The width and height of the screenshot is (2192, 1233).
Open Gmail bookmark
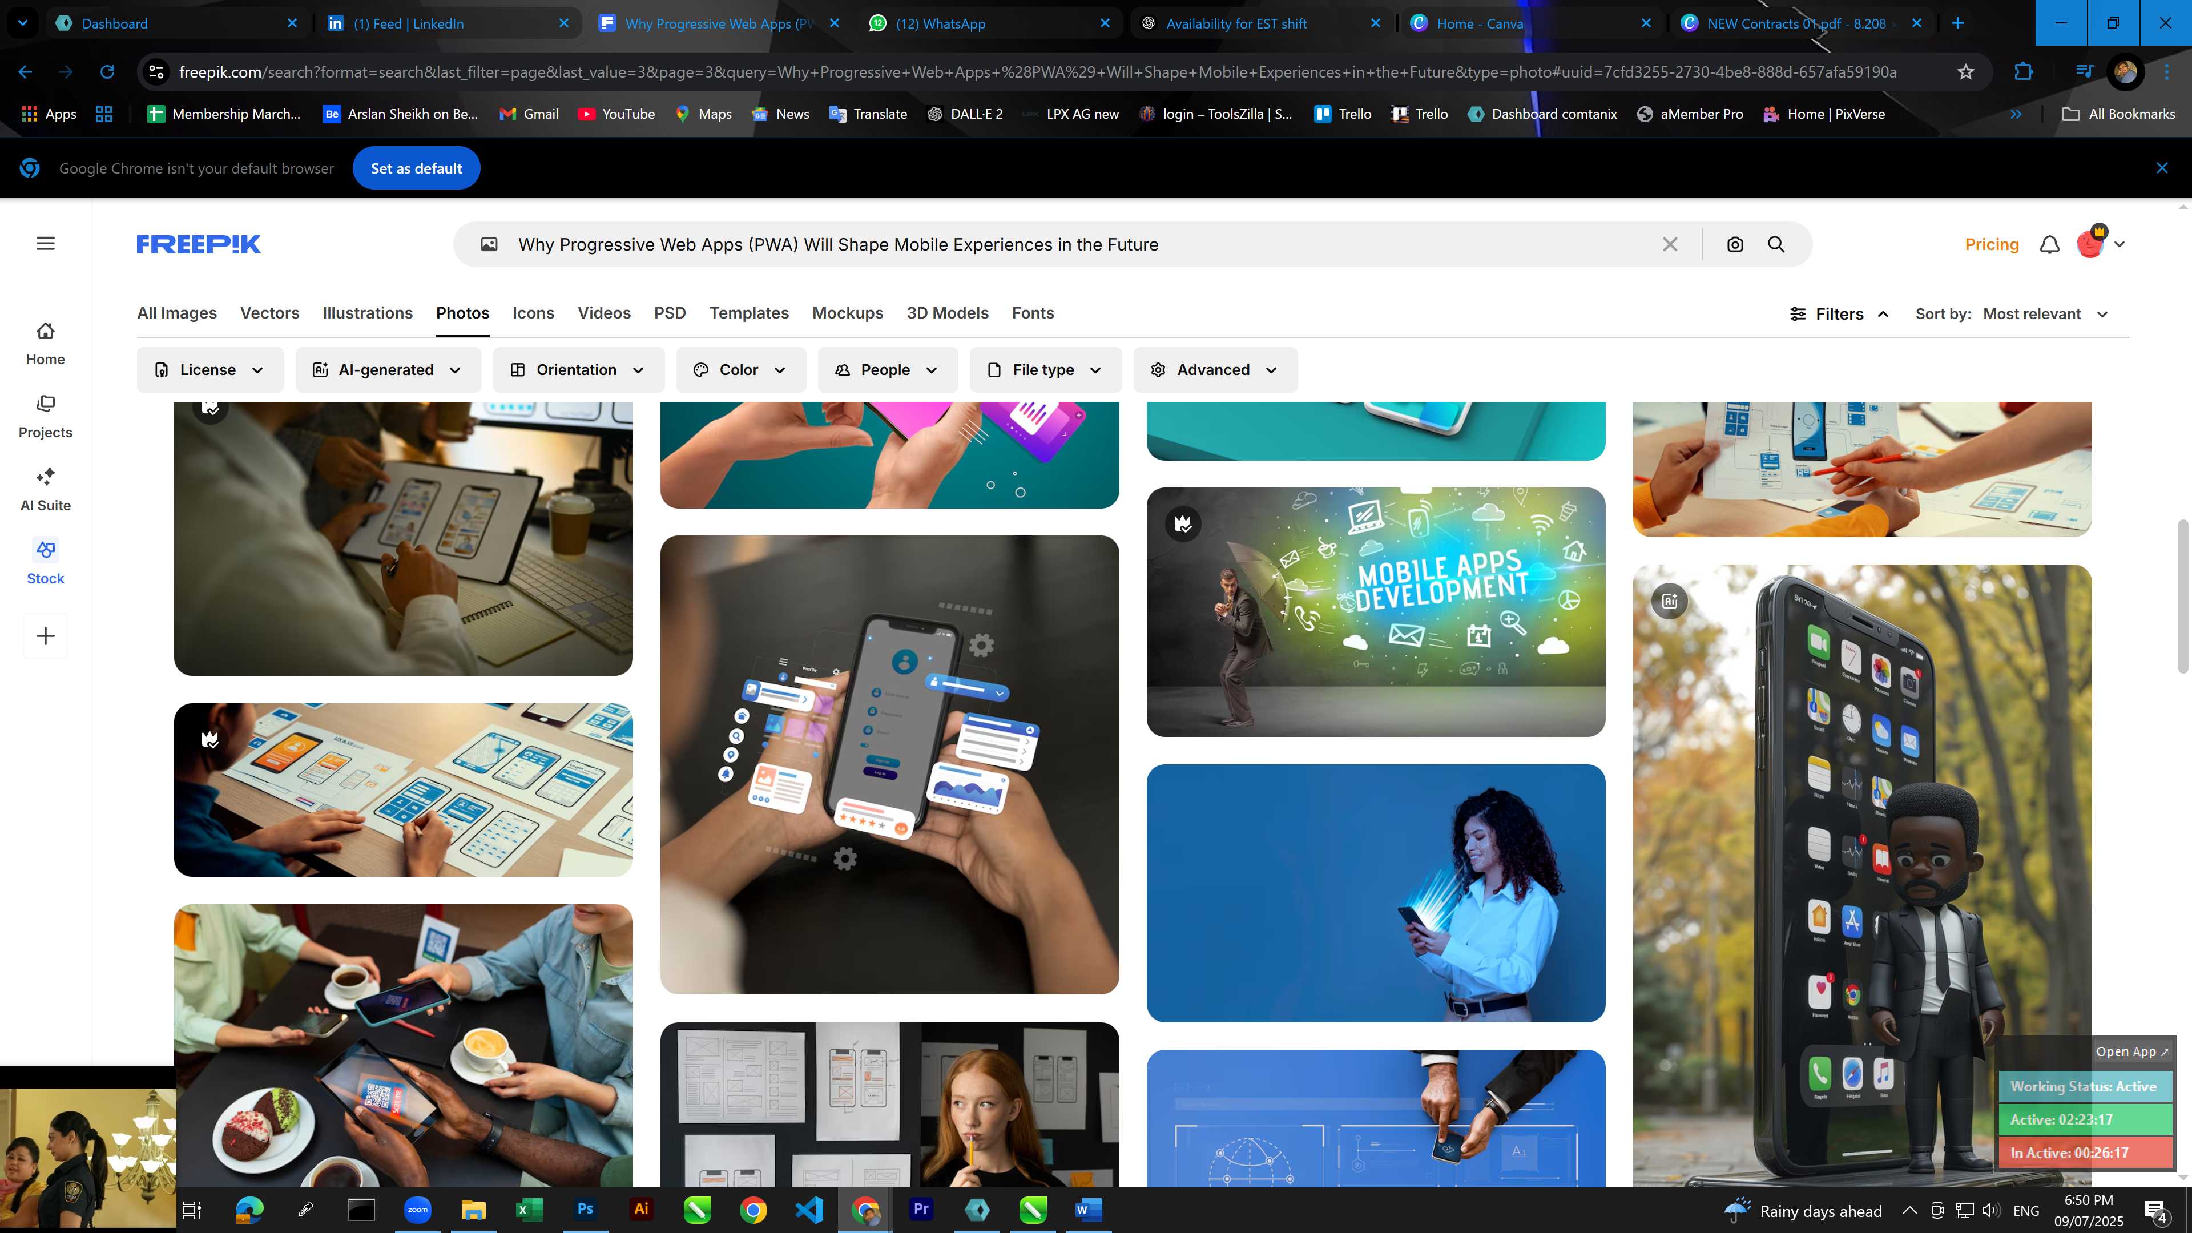click(529, 114)
